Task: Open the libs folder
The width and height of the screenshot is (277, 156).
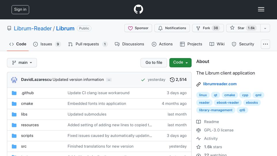Action: [24, 114]
